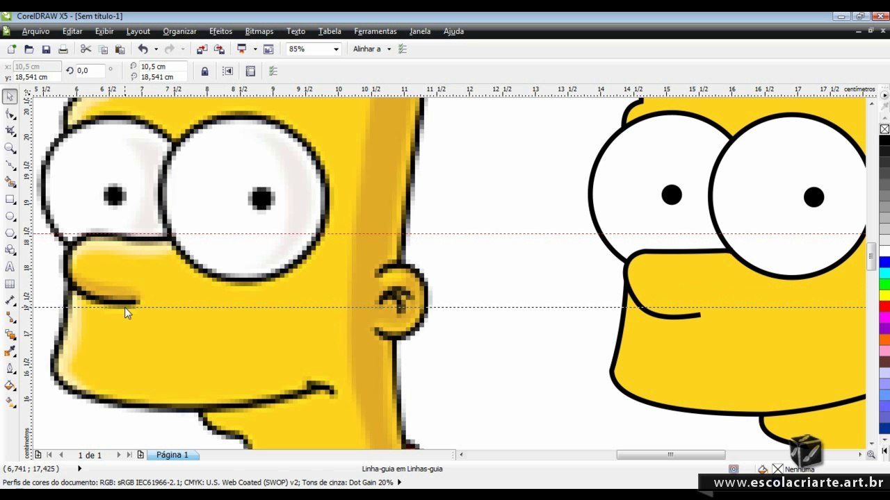Select the Zoom tool in toolbox

(x=10, y=148)
